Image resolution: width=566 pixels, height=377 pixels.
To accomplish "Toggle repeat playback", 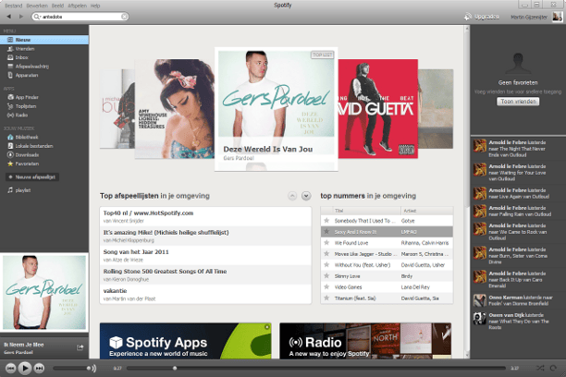I will (553, 368).
